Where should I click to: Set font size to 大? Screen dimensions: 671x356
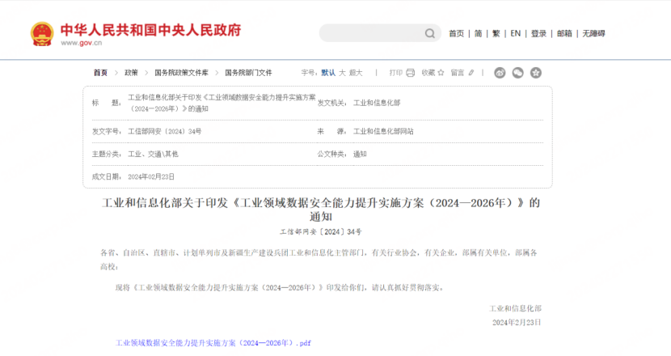tap(342, 73)
